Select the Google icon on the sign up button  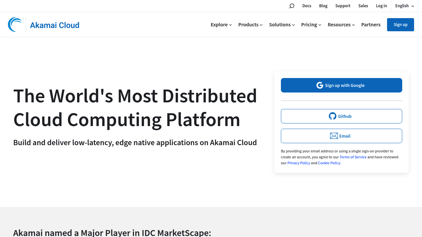[x=319, y=85]
